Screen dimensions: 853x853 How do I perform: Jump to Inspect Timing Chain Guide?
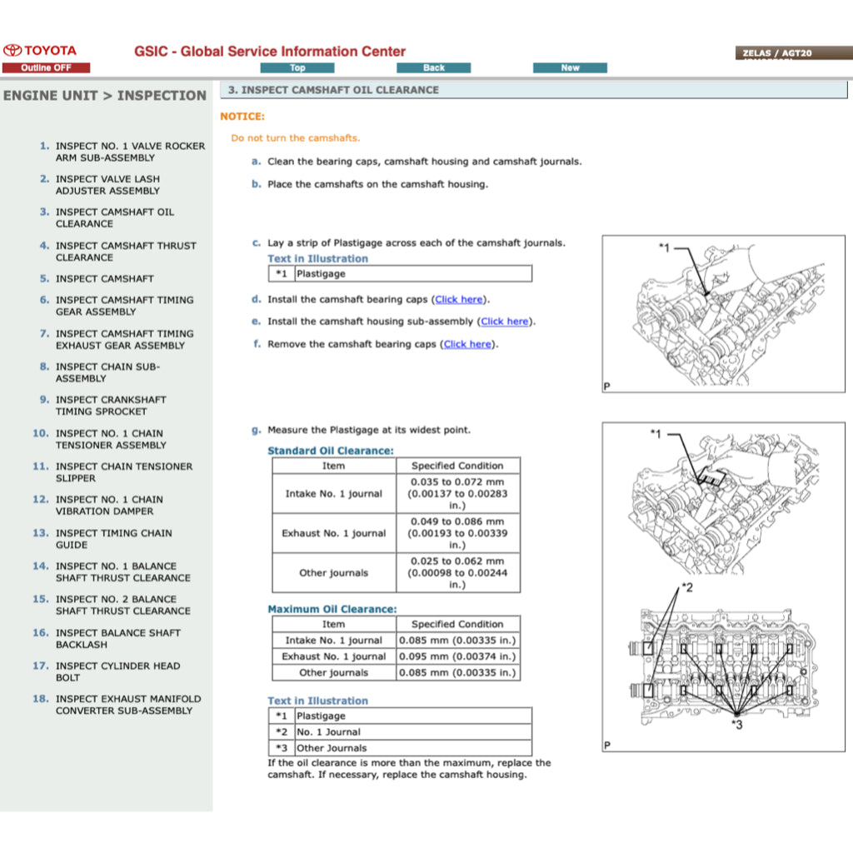(113, 539)
